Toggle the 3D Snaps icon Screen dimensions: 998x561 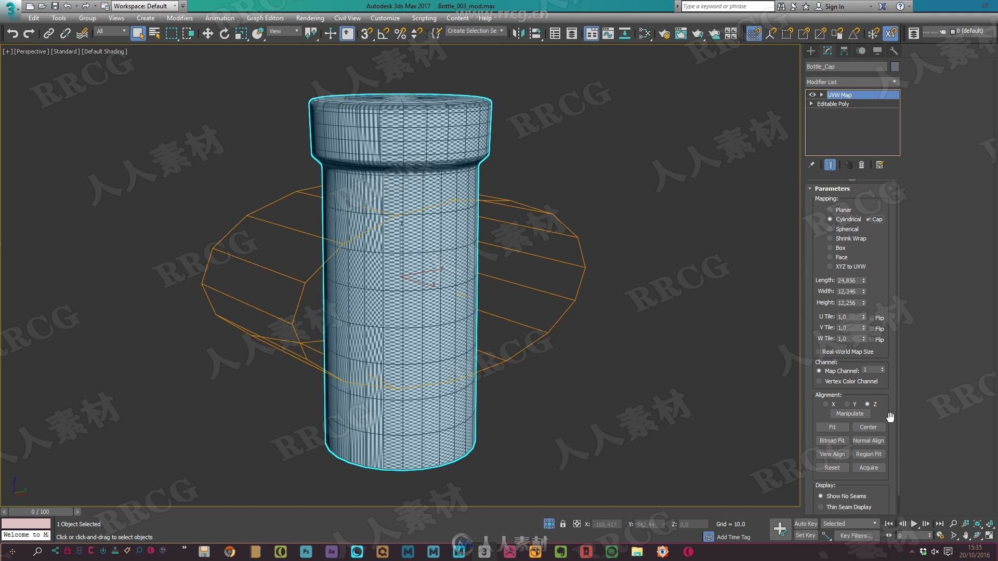(x=366, y=34)
